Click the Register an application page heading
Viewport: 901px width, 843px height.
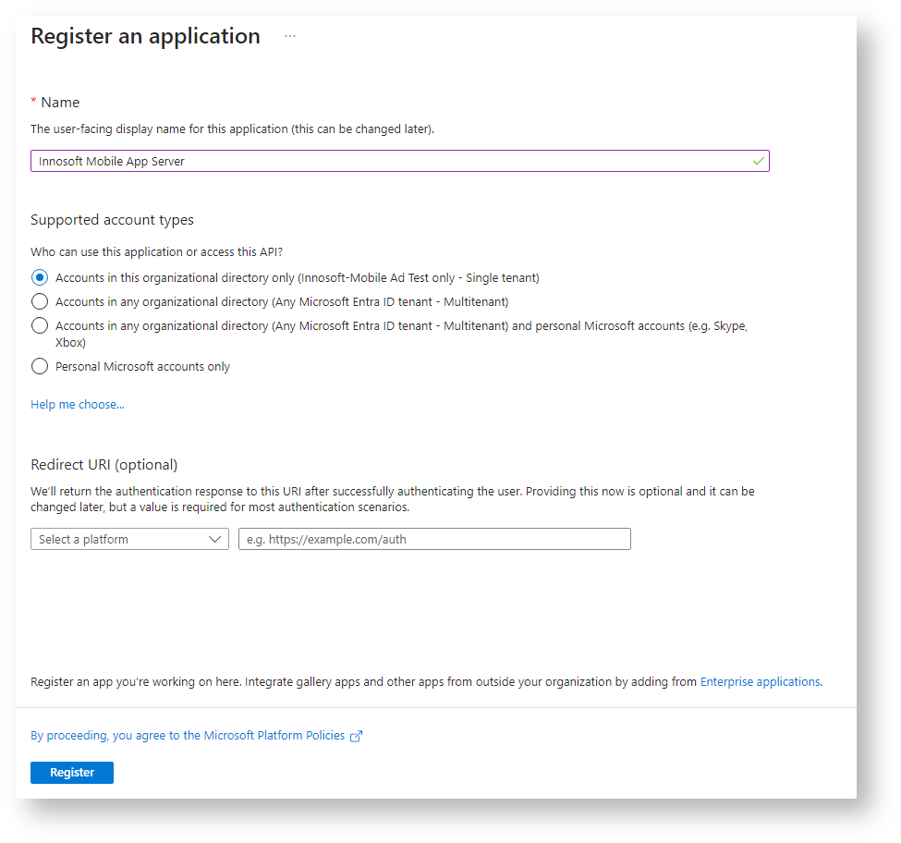[146, 36]
